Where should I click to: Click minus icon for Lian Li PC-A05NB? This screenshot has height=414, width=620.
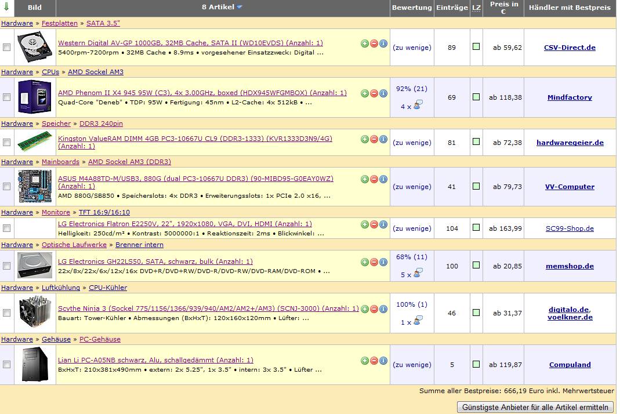(x=374, y=361)
